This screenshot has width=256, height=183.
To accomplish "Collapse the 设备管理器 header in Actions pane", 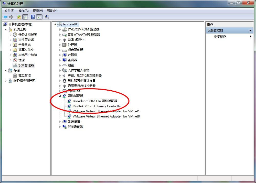I will [x=250, y=30].
